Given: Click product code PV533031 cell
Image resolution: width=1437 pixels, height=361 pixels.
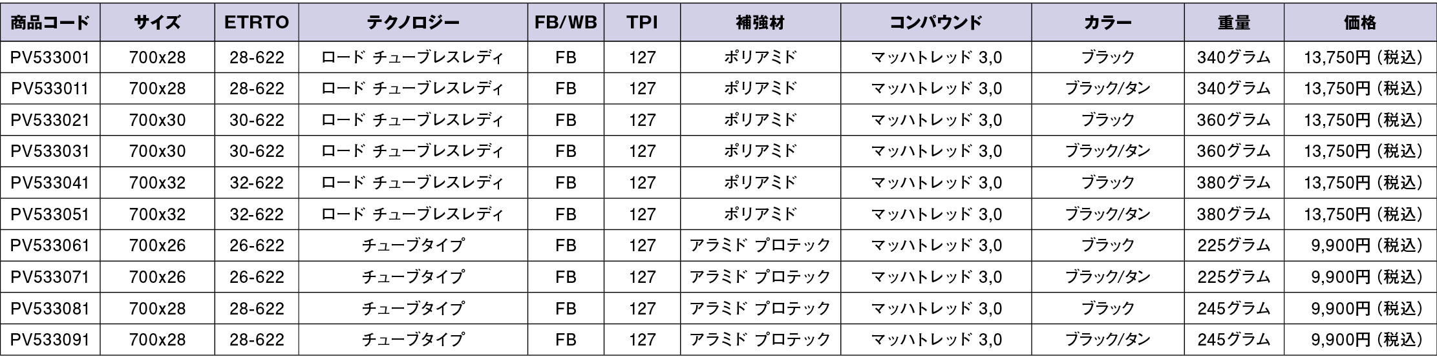Looking at the screenshot, I should [50, 152].
